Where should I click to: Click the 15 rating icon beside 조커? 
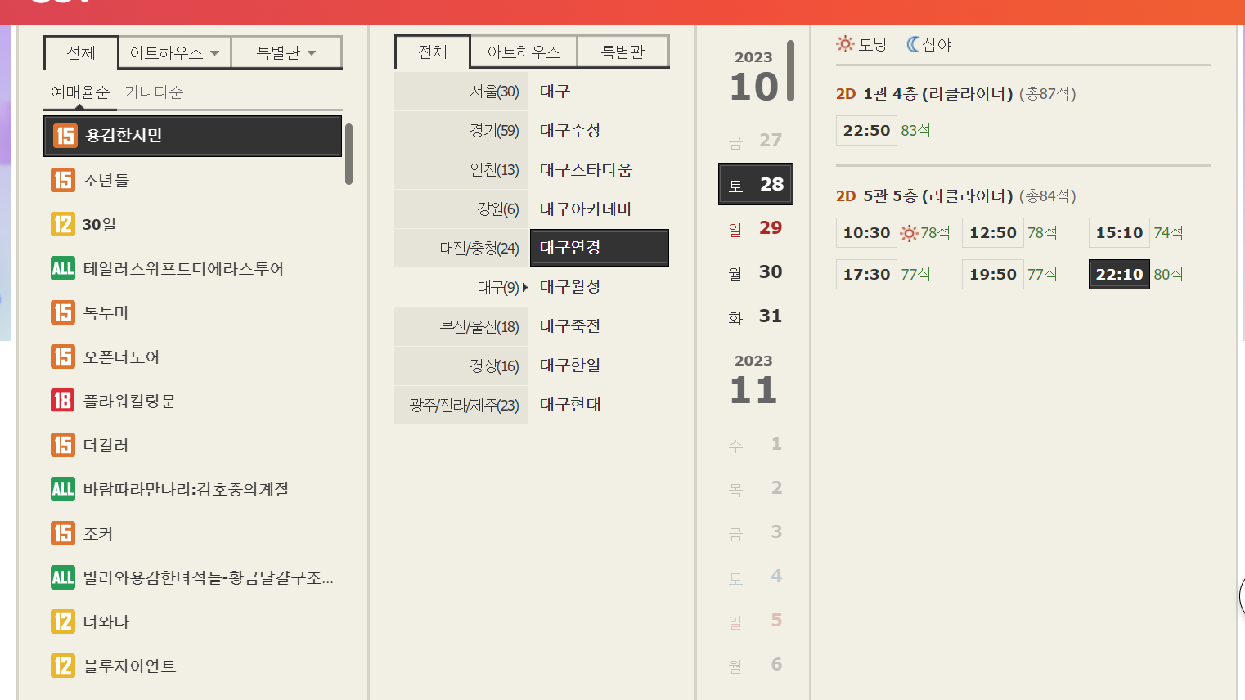[x=63, y=533]
